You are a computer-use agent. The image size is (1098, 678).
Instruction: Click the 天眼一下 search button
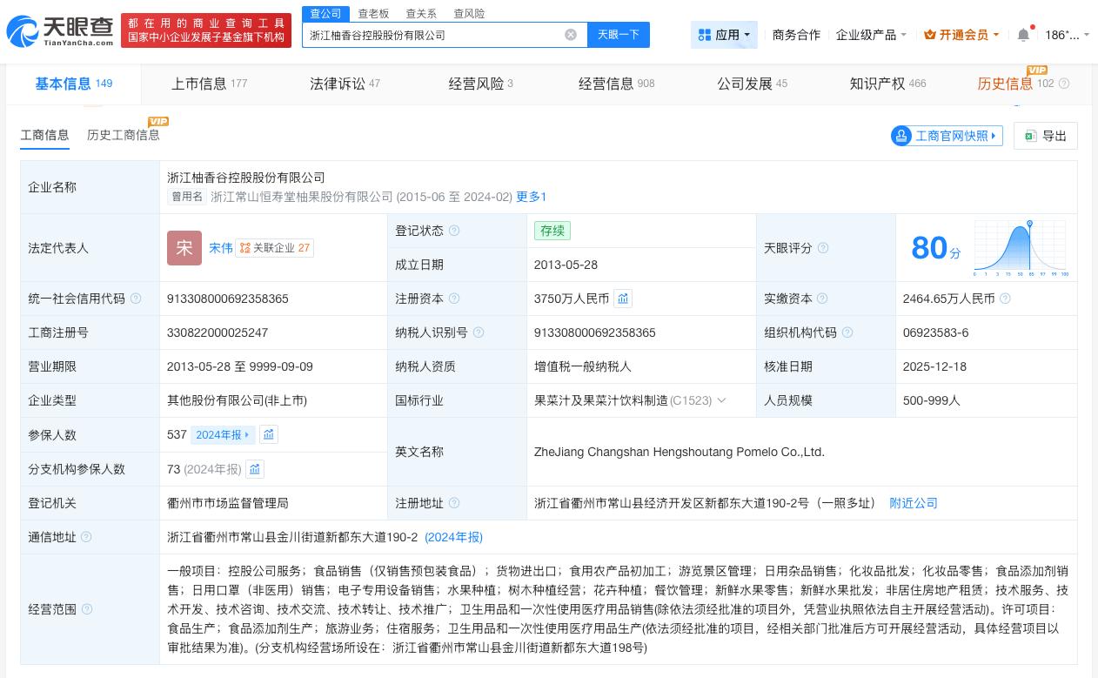coord(619,35)
